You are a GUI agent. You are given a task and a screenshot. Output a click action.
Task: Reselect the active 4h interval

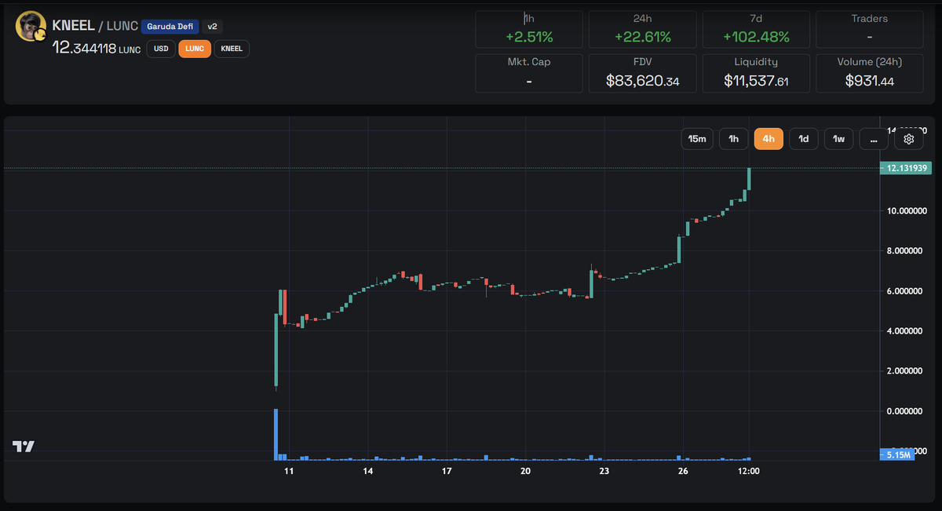point(769,138)
